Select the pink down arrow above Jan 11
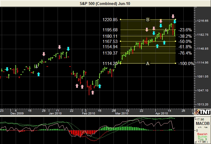The image size is (211, 144). tap(59, 47)
